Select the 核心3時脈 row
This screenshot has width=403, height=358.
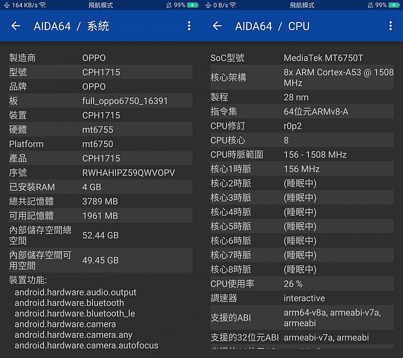[302, 198]
